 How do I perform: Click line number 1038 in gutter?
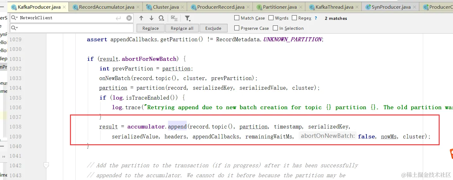pyautogui.click(x=15, y=127)
